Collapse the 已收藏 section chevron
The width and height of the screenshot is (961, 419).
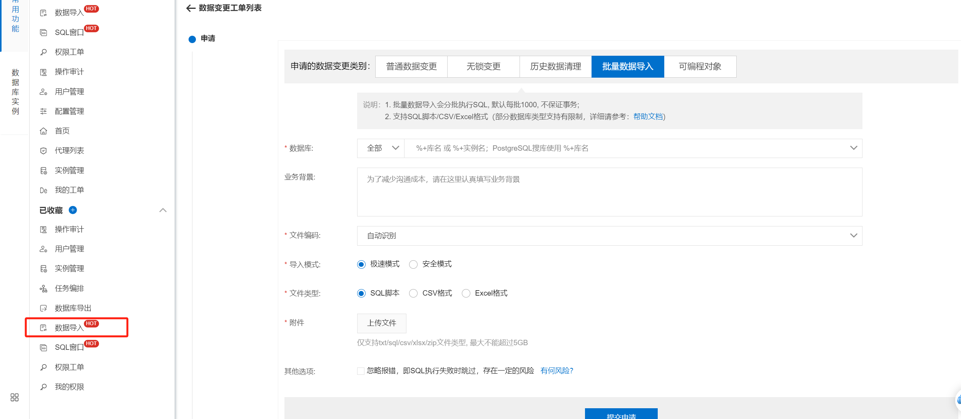163,210
